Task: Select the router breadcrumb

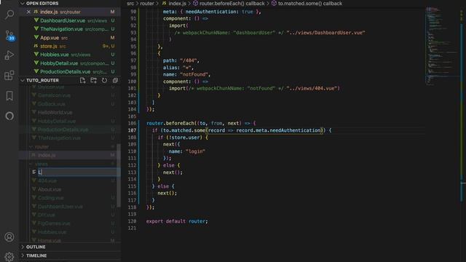Action: [x=147, y=3]
